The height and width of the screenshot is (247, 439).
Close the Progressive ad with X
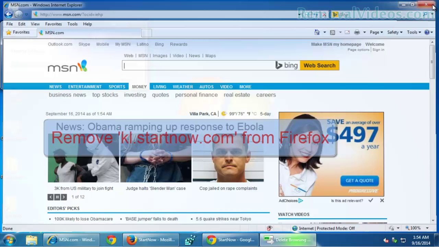pos(382,200)
